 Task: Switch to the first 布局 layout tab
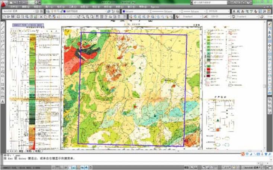(x=29, y=151)
